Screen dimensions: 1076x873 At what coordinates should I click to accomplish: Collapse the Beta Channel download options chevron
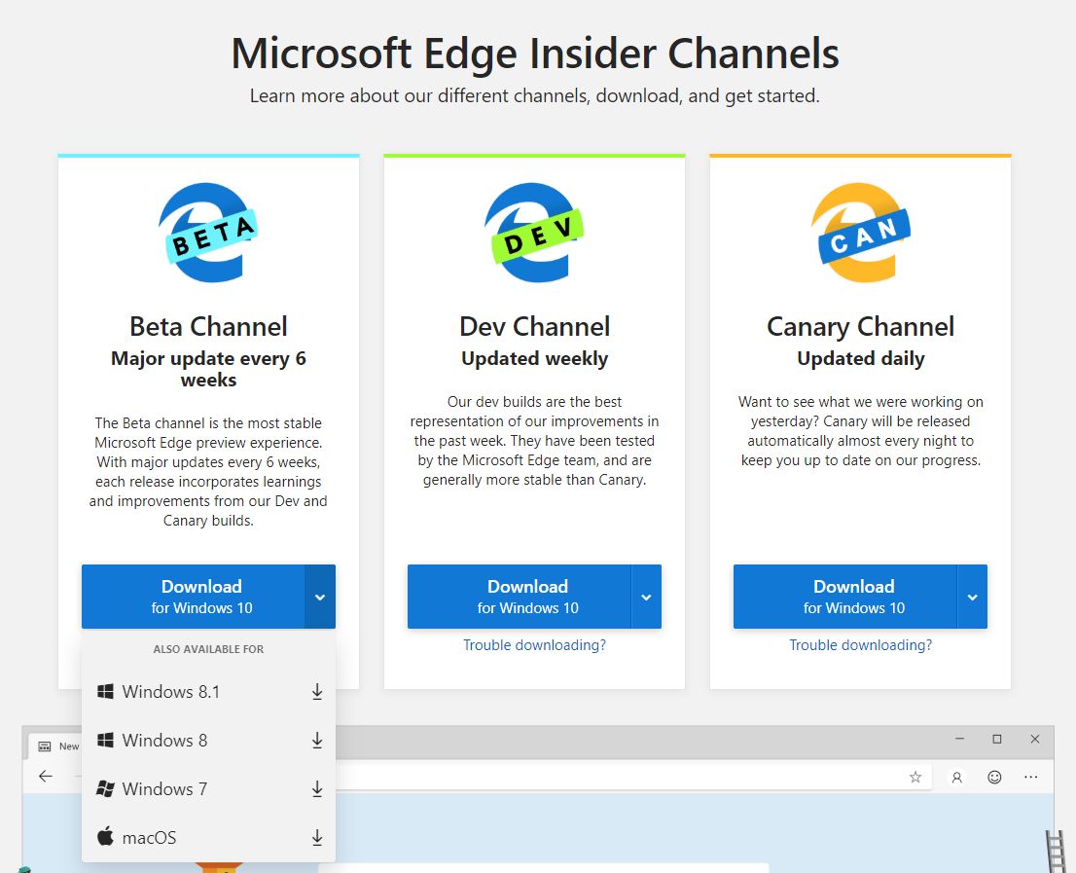point(320,598)
